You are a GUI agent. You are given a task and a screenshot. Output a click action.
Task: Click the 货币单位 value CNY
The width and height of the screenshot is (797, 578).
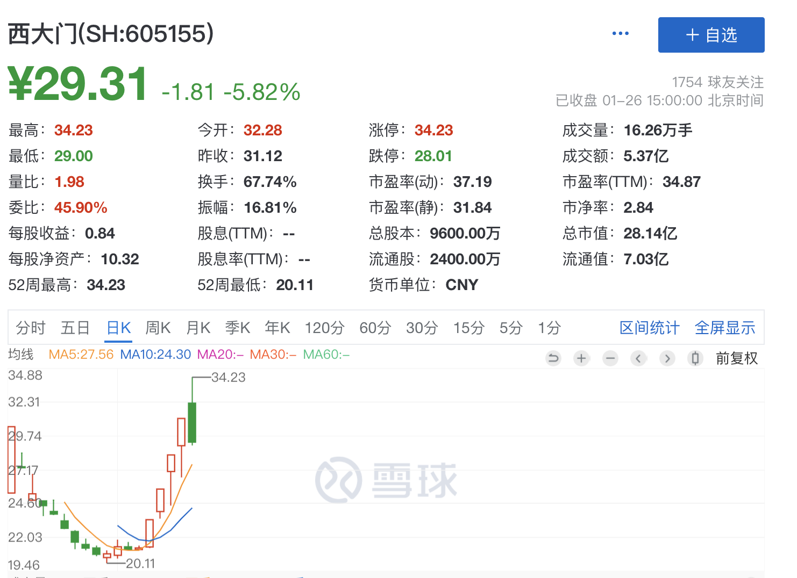click(462, 285)
